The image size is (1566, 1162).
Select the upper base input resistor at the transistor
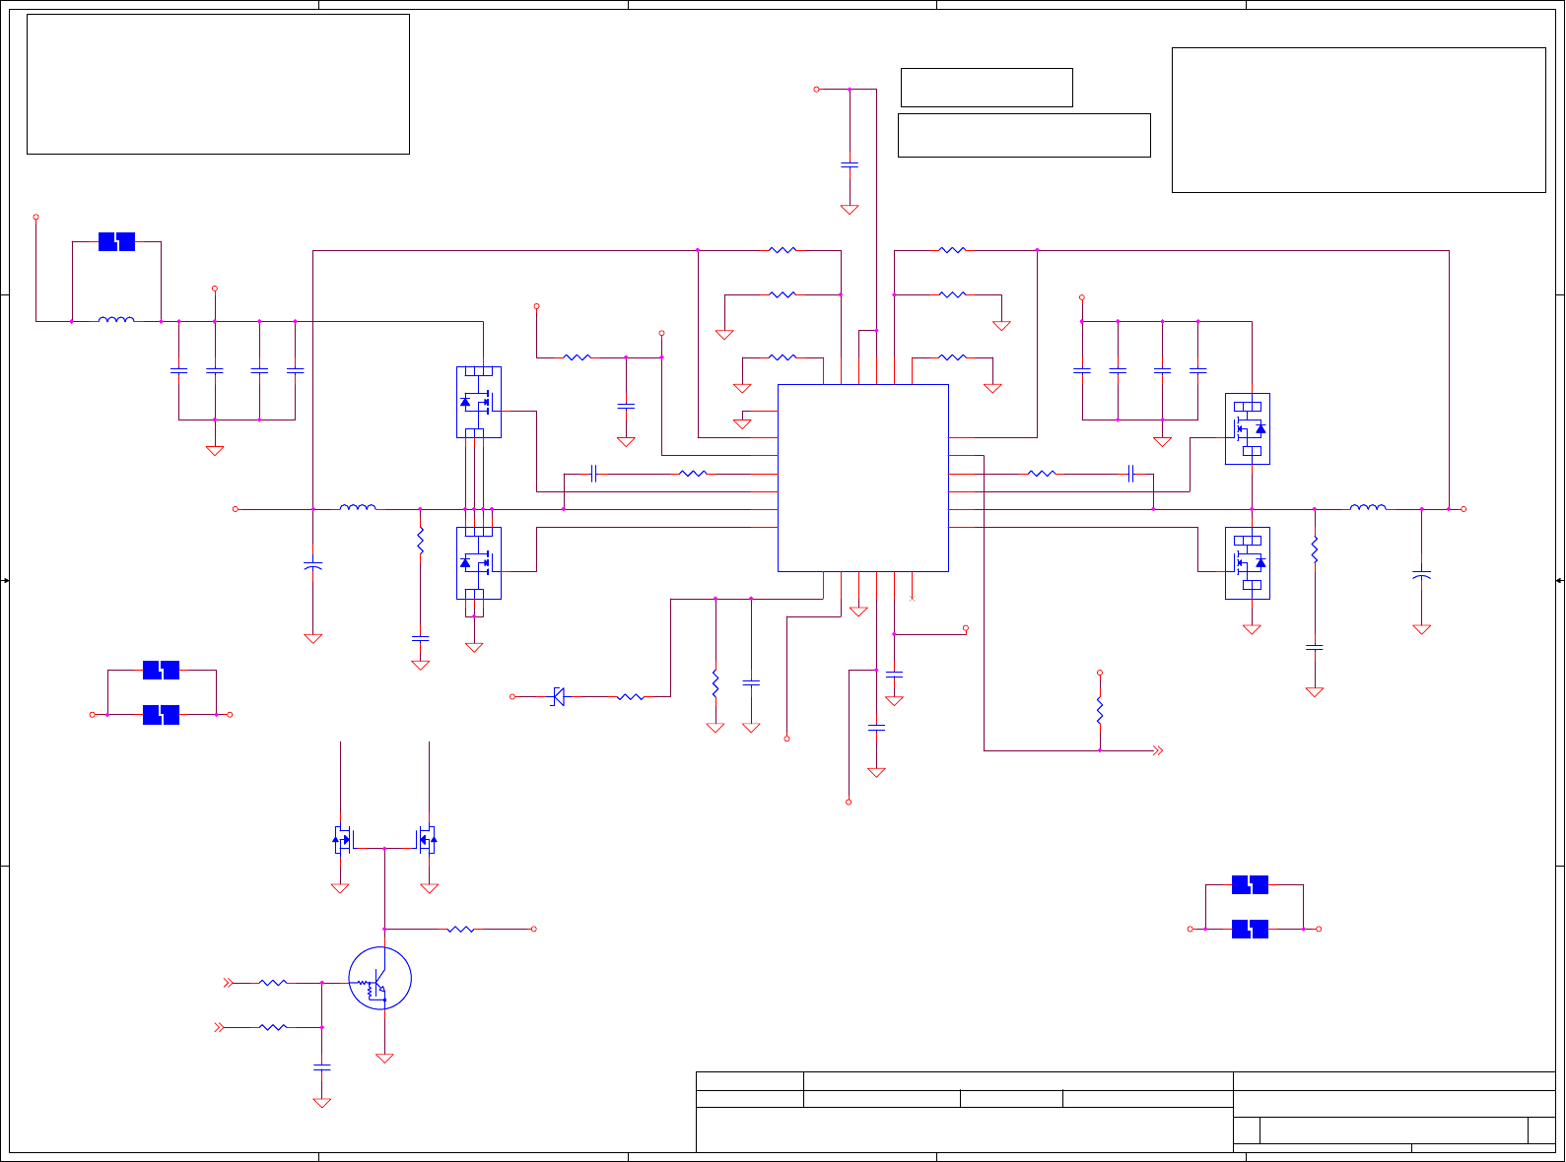(x=273, y=982)
